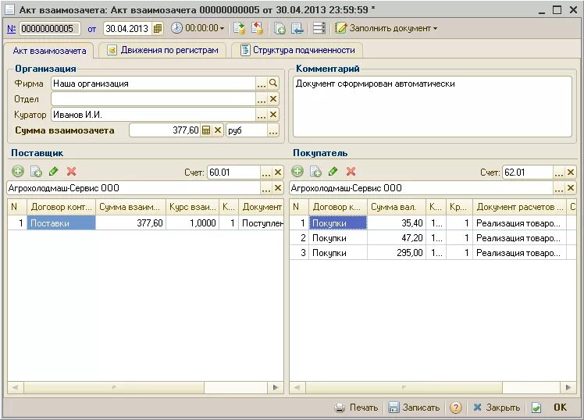Switch to the Акт взаимозачета tab
The width and height of the screenshot is (584, 420).
click(x=49, y=51)
